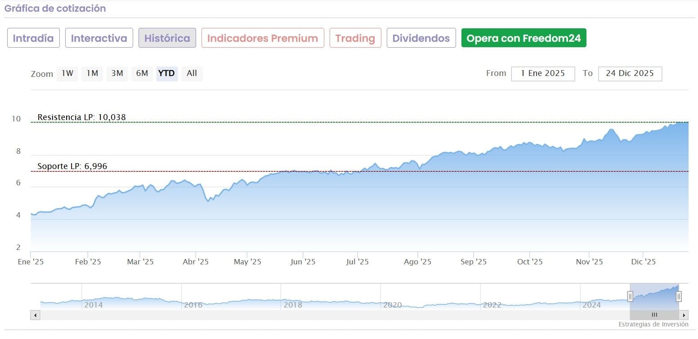Switch to the Interactiva chart tab
698x339 pixels.
[99, 38]
